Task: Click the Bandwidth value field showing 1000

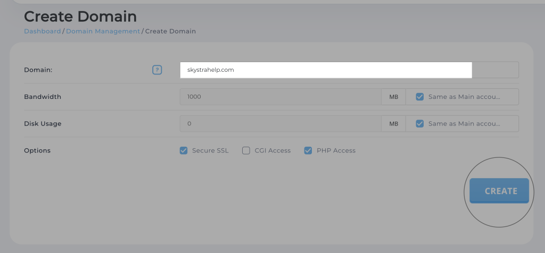Action: pos(280,97)
